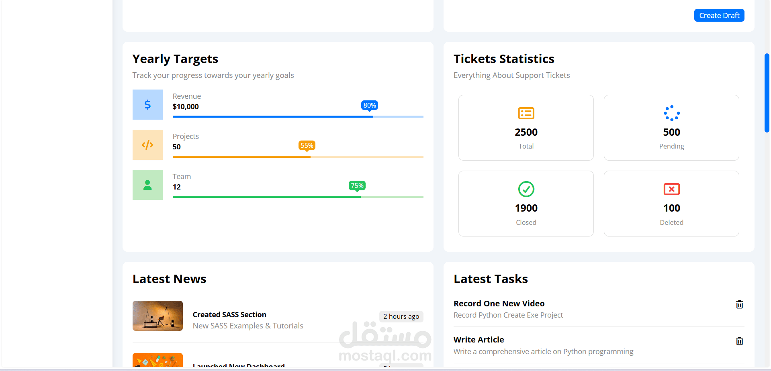Image resolution: width=771 pixels, height=371 pixels.
Task: Click the Pending tickets spinner icon
Action: 671,113
